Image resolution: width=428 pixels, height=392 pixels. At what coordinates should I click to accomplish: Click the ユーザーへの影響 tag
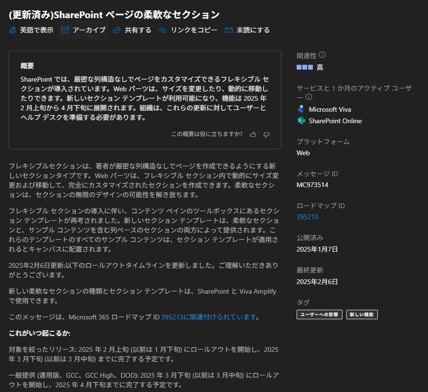click(320, 315)
